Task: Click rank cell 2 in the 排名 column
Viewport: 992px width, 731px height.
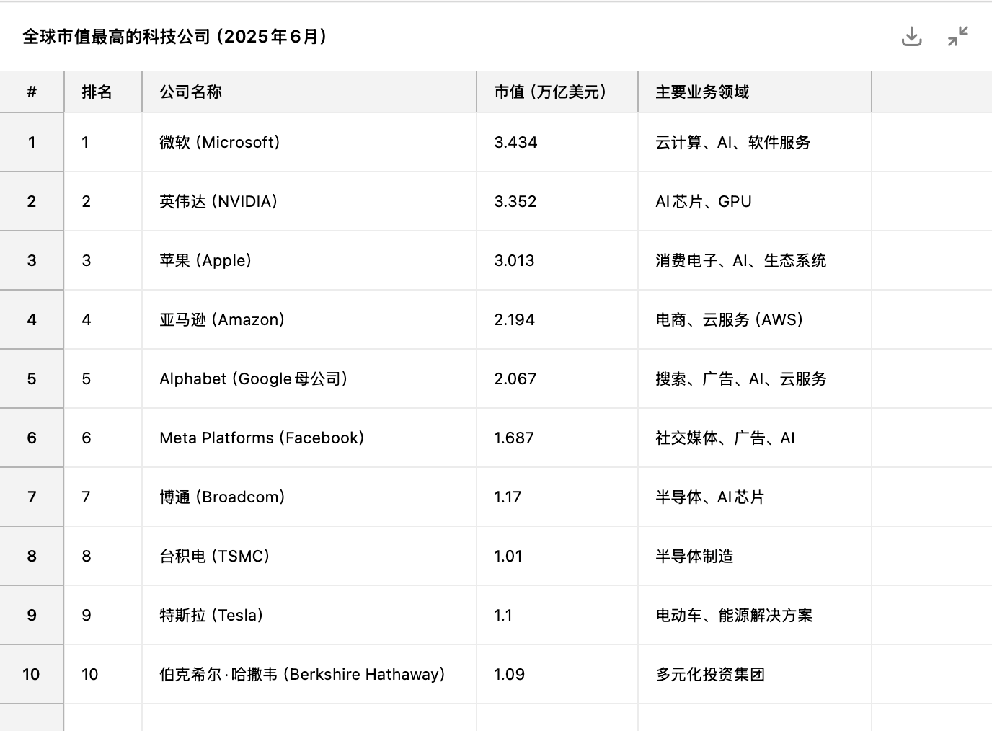Action: [x=103, y=201]
